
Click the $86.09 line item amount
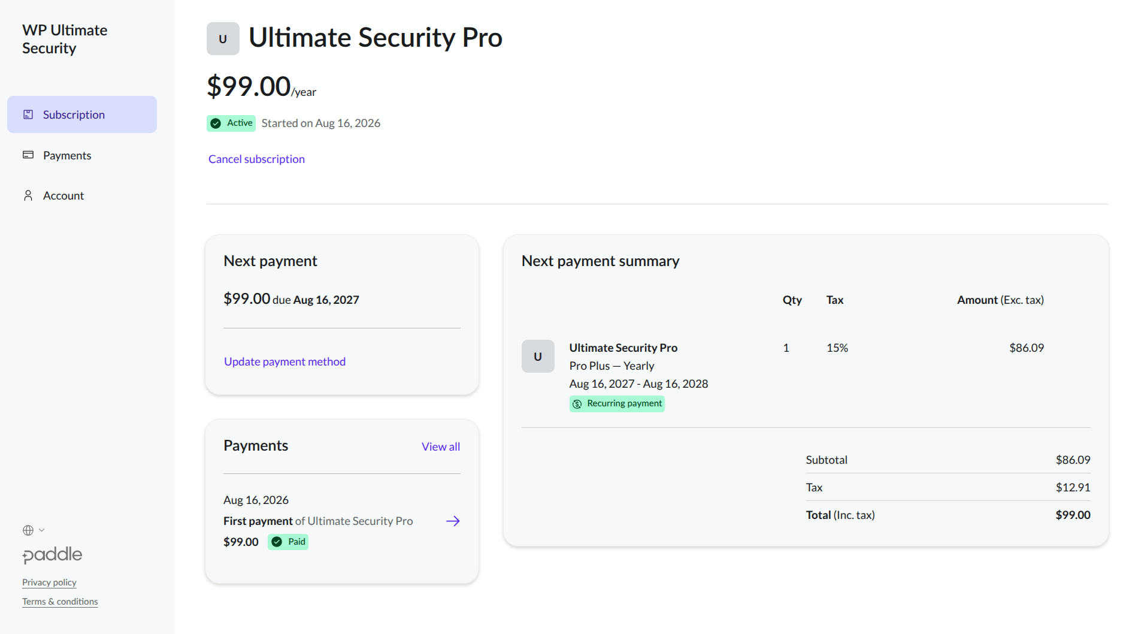click(x=1027, y=348)
